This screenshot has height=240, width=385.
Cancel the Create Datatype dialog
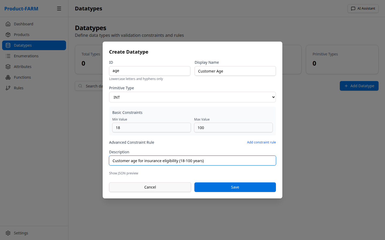tap(150, 187)
